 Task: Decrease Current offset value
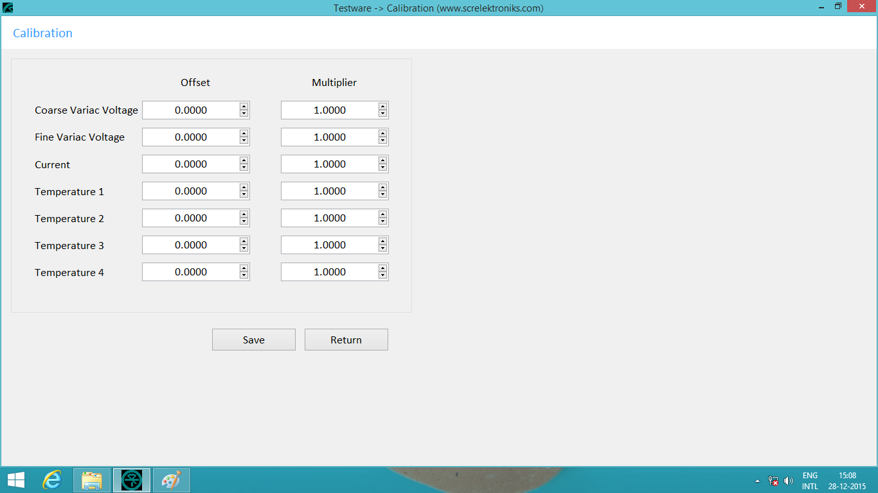tap(244, 168)
